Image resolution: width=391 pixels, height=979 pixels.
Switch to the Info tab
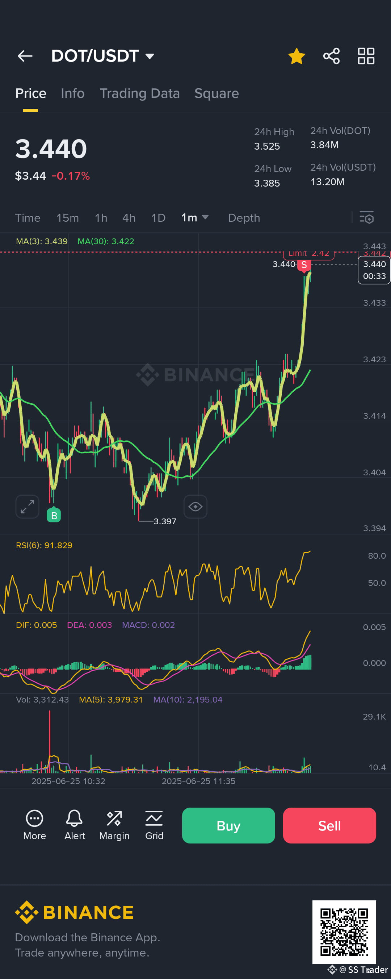72,93
